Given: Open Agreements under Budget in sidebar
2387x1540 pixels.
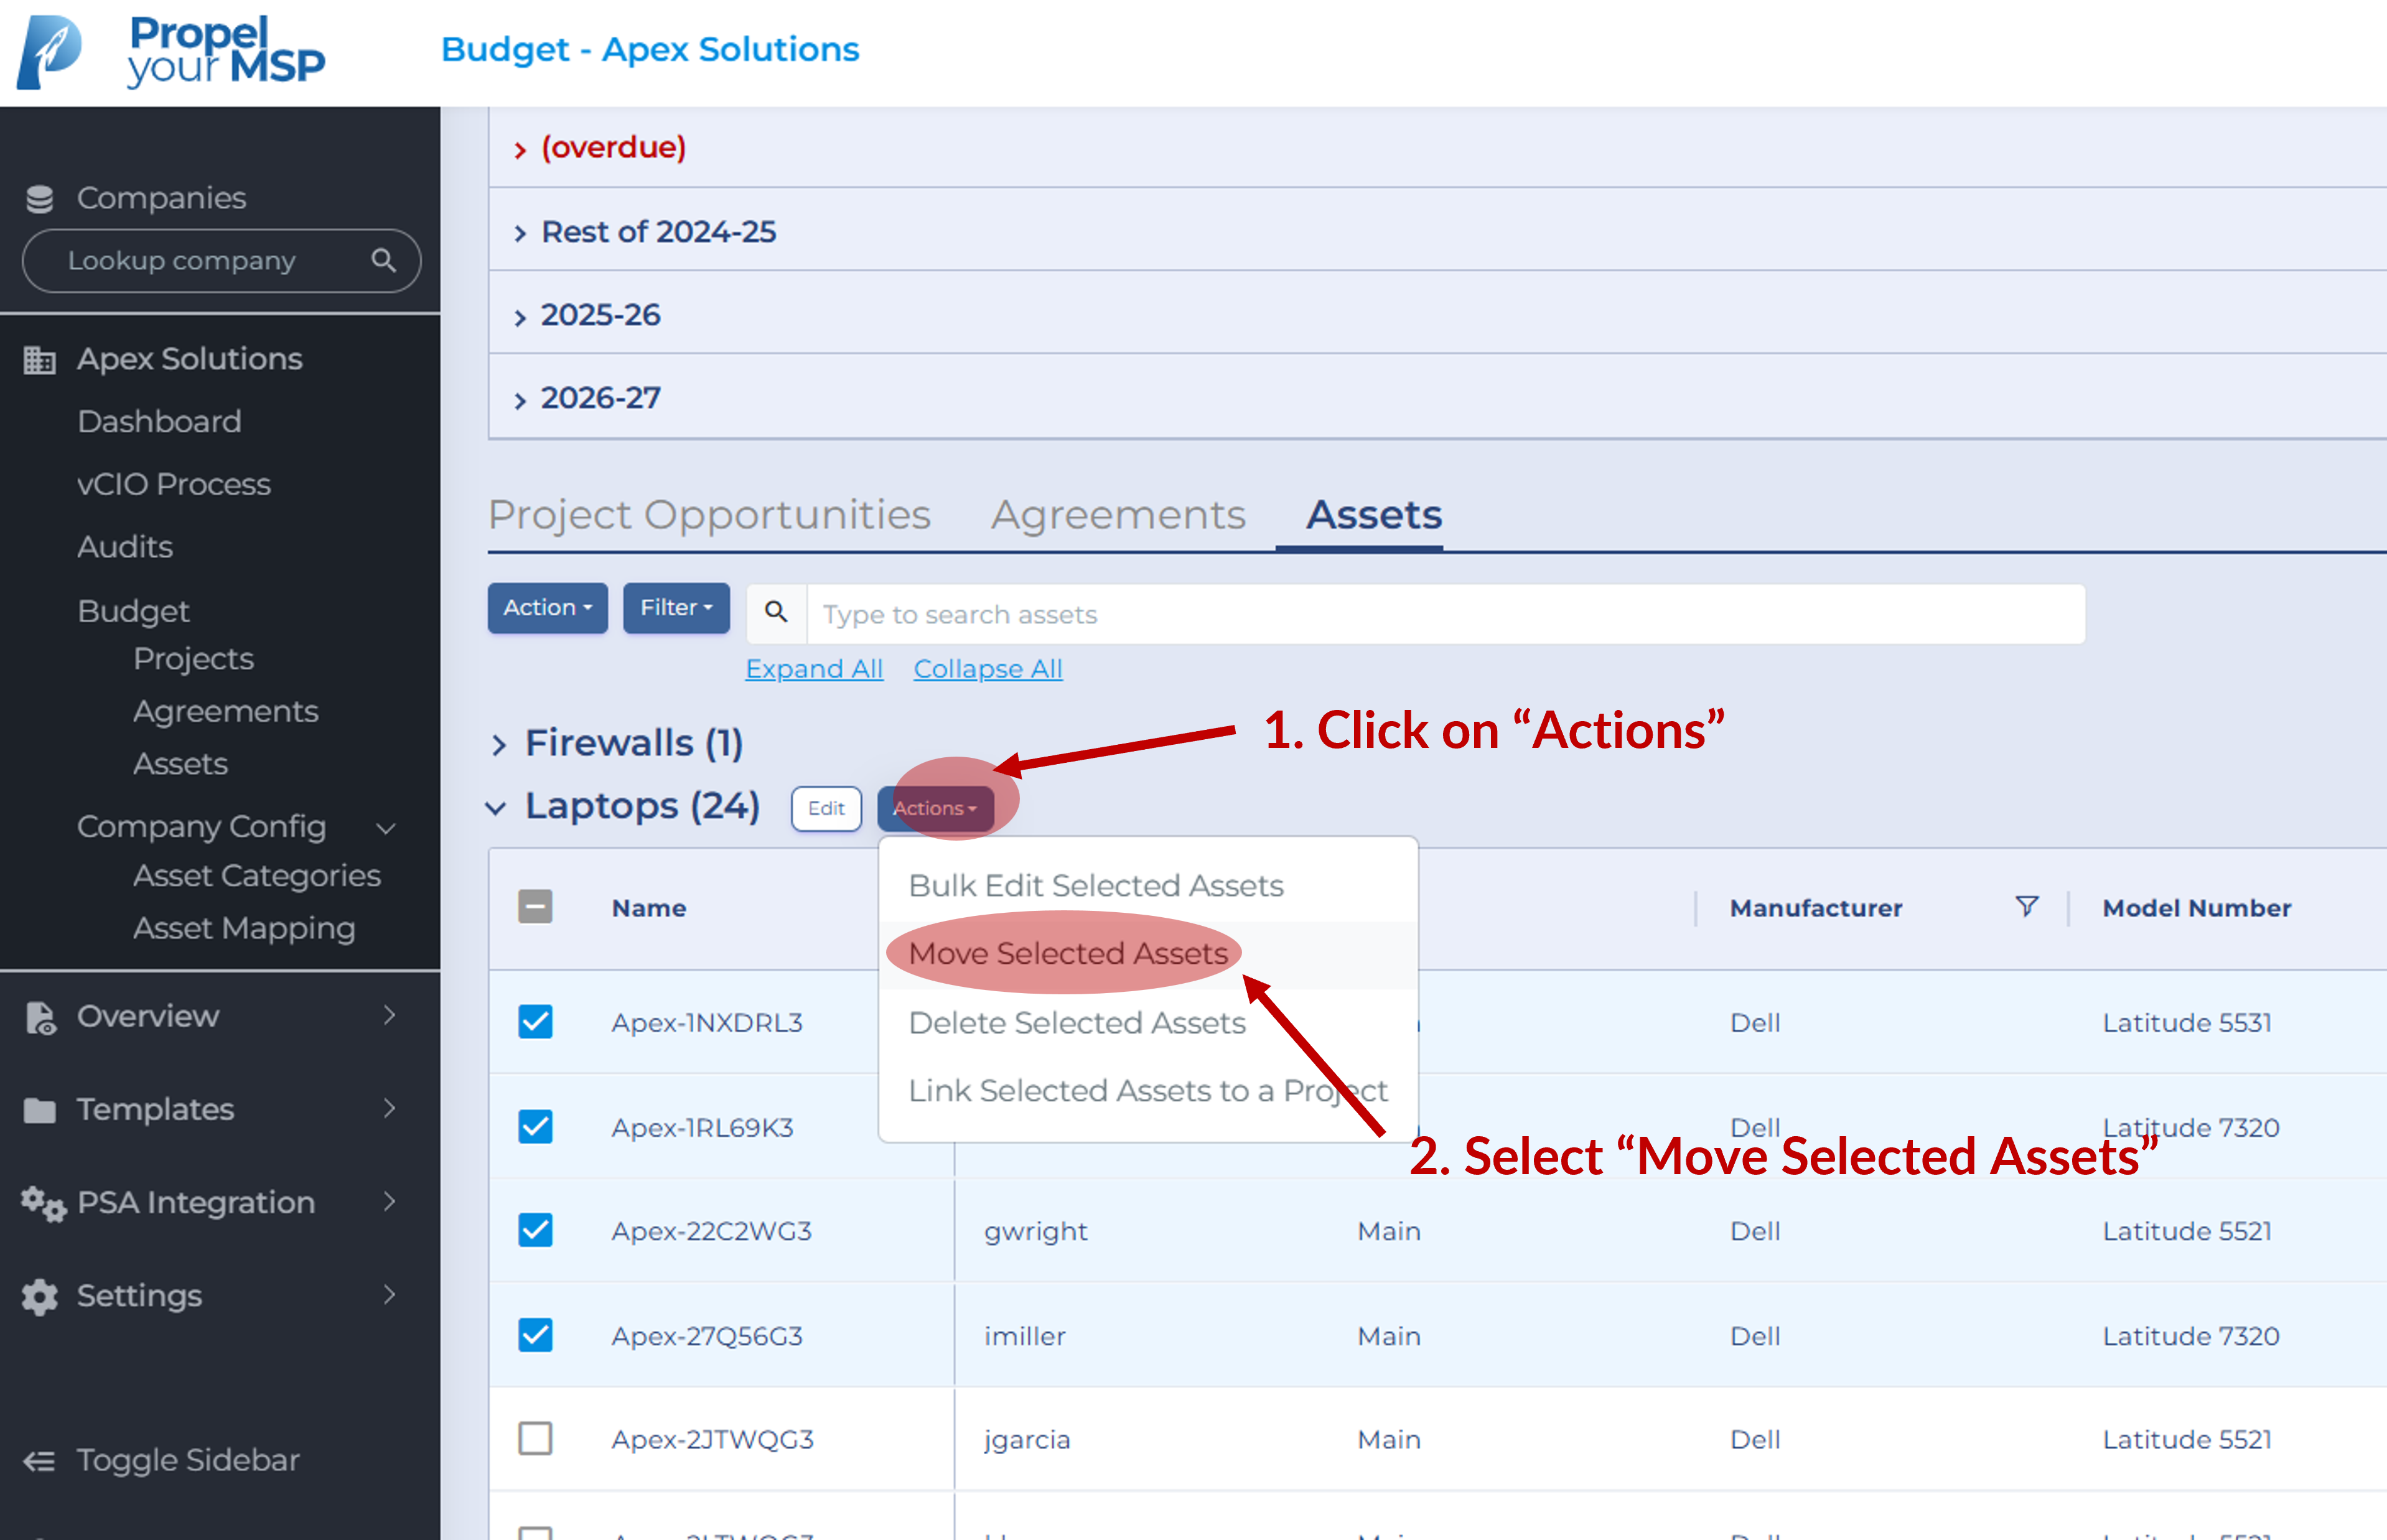Looking at the screenshot, I should [226, 712].
